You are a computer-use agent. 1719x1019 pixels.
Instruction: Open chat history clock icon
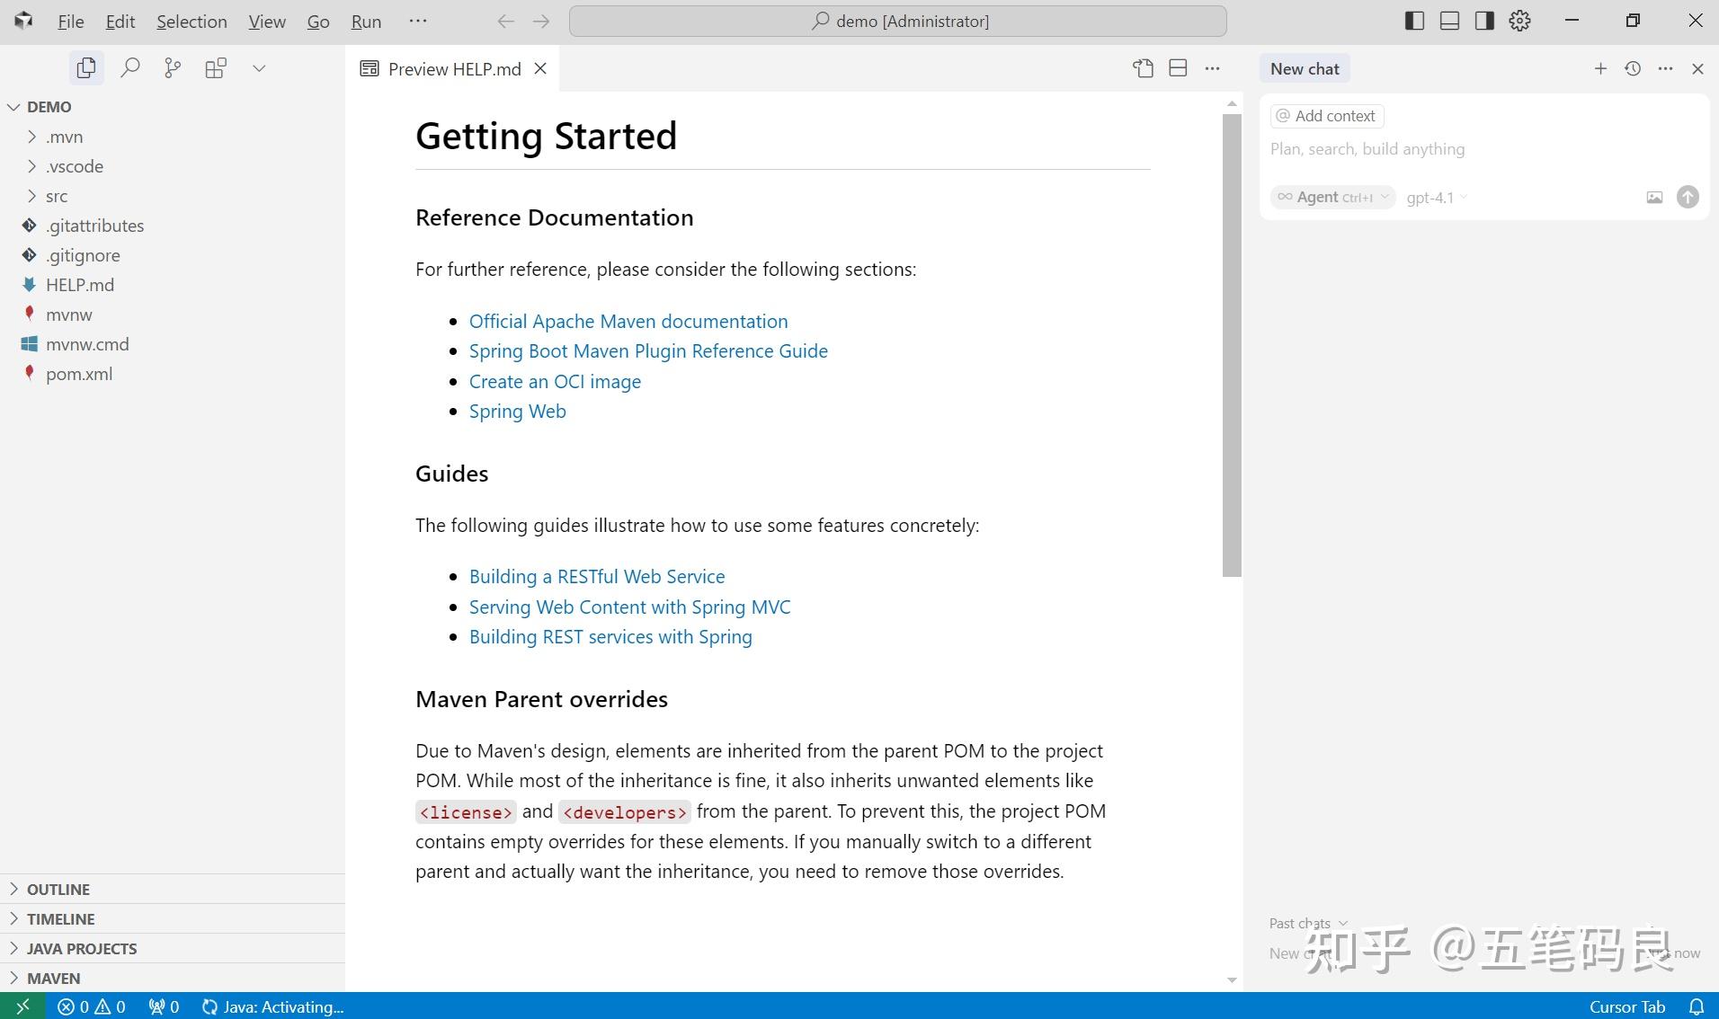(1633, 68)
